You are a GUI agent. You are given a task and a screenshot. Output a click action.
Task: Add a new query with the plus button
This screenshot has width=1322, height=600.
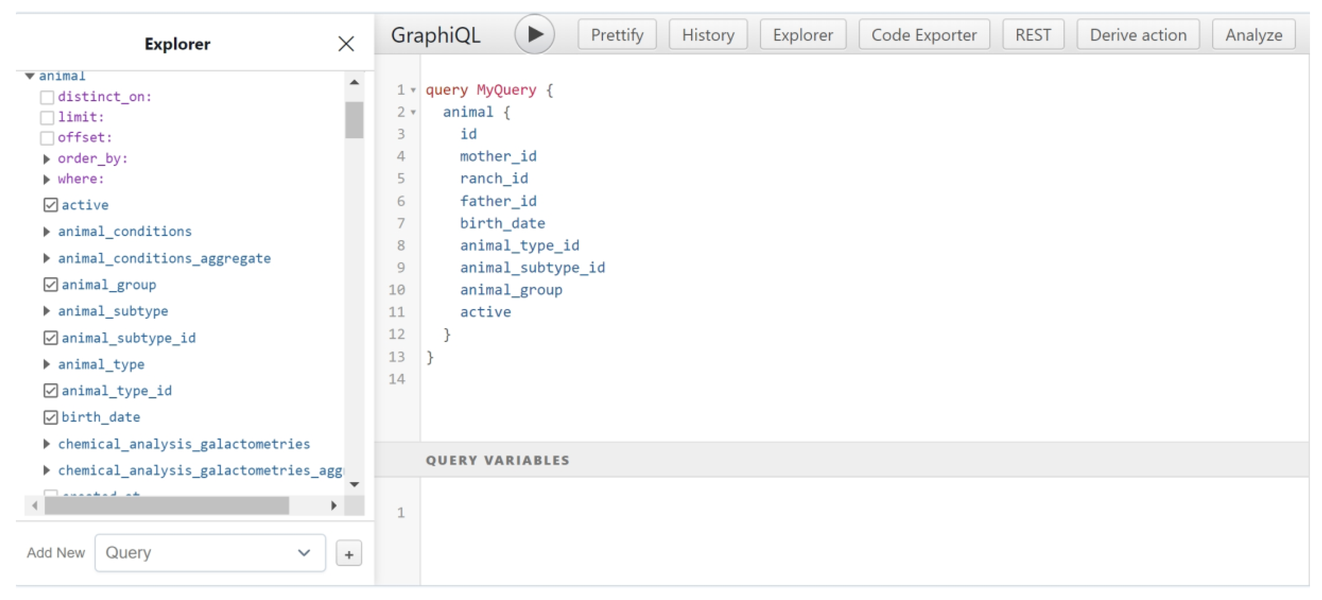click(349, 553)
